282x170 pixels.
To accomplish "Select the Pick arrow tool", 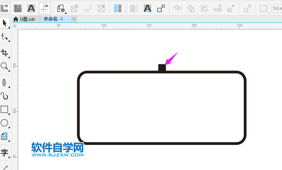I will pos(5,23).
